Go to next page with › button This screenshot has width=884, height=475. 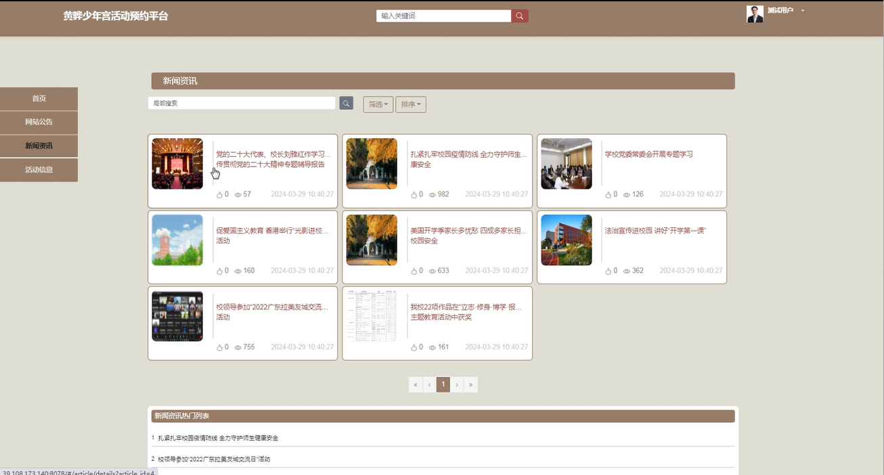pos(457,384)
